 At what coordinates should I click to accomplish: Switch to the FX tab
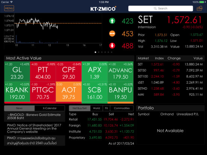pos(106,108)
